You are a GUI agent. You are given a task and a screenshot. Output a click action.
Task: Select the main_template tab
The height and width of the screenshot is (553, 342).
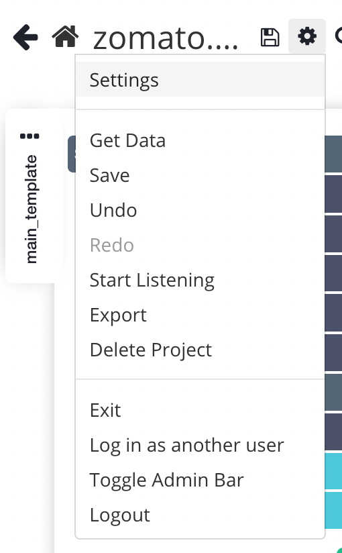tap(31, 209)
